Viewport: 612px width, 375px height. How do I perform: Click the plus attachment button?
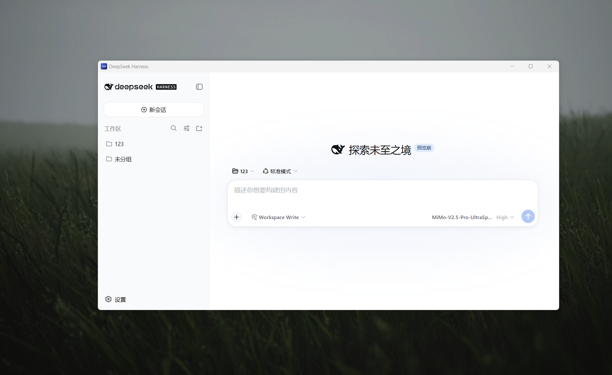click(x=237, y=217)
